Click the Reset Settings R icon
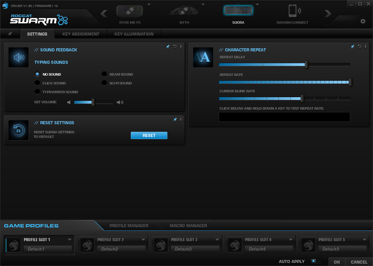 [19, 130]
